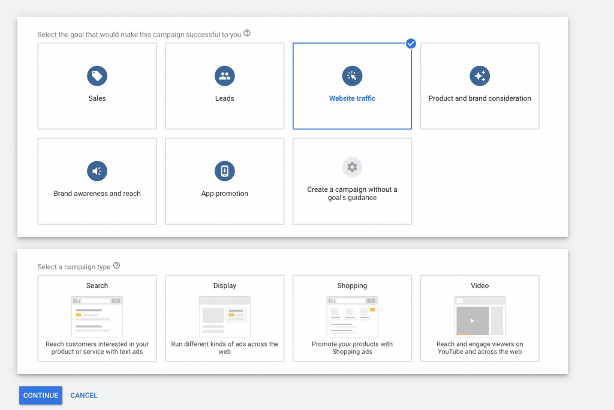Select the Video campaign illustration
The width and height of the screenshot is (614, 410).
pos(480,316)
